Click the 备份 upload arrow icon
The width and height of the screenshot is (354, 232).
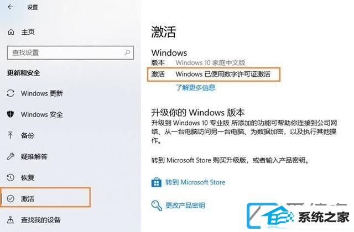11,135
